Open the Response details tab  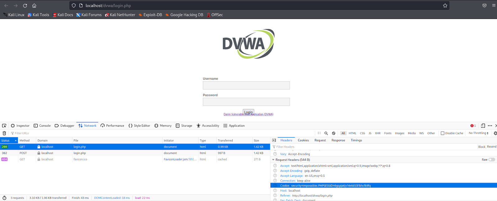[x=338, y=140]
